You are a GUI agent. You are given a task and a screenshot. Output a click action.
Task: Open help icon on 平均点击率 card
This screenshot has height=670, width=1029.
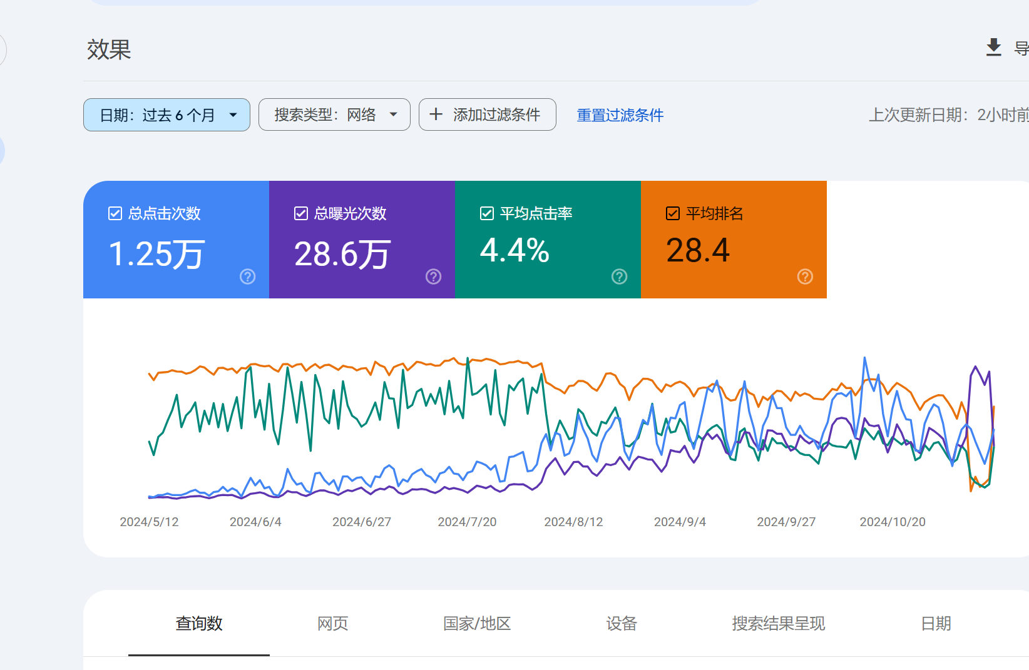(x=619, y=277)
